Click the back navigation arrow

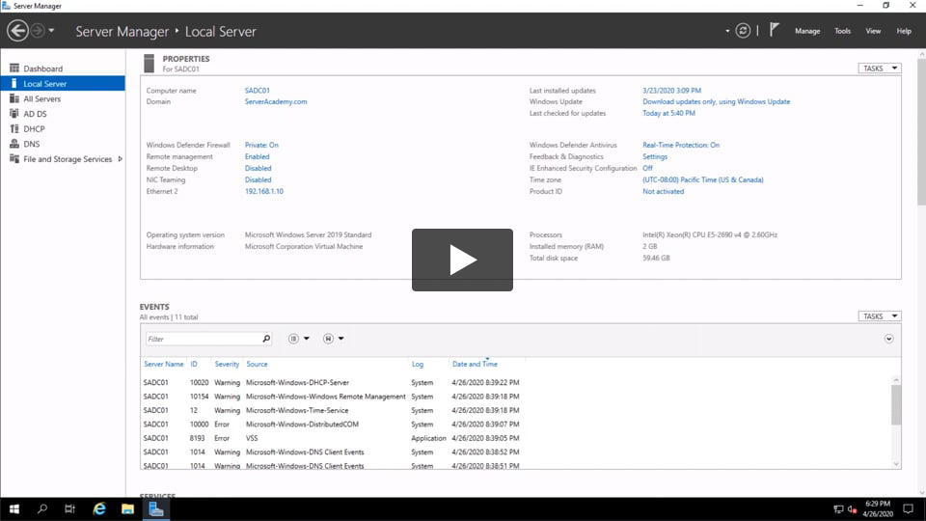pos(17,31)
